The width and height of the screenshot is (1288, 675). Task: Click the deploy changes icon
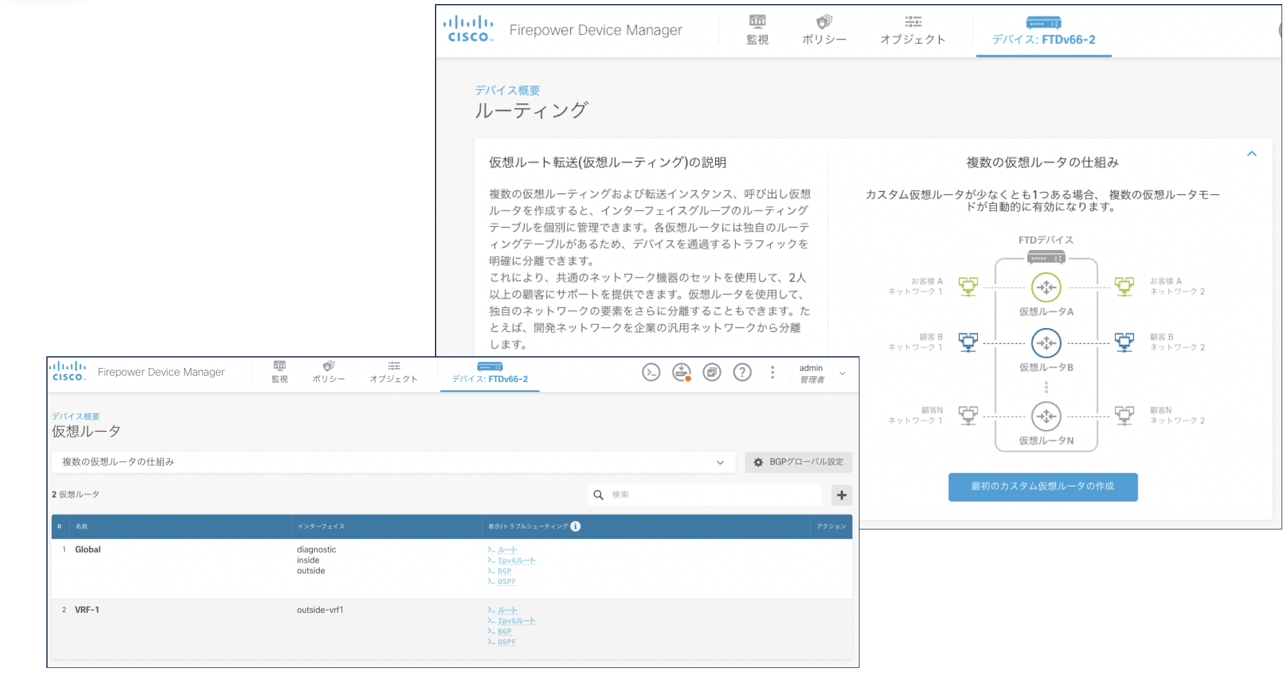pos(682,372)
